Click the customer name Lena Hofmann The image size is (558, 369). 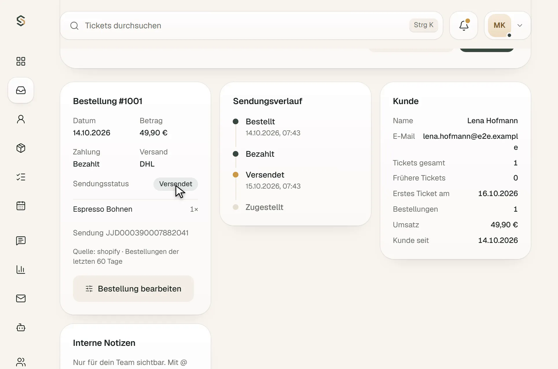click(492, 121)
